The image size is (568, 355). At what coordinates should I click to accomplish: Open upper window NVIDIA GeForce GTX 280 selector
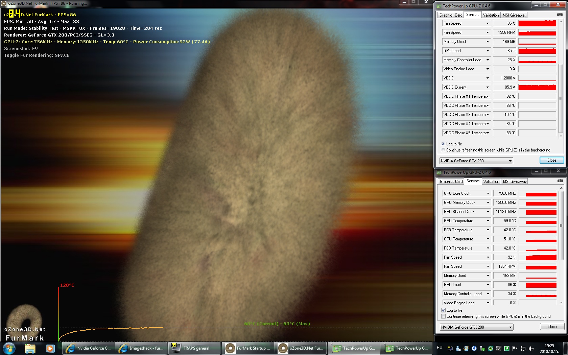point(476,161)
